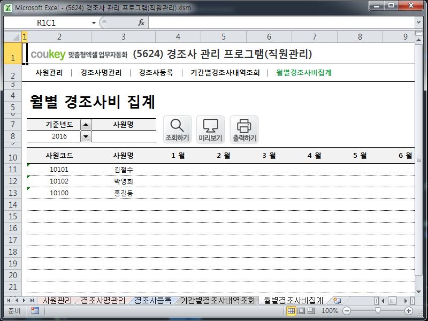Select employee code cell 10102
Viewport: 428px width, 321px height.
click(x=59, y=181)
